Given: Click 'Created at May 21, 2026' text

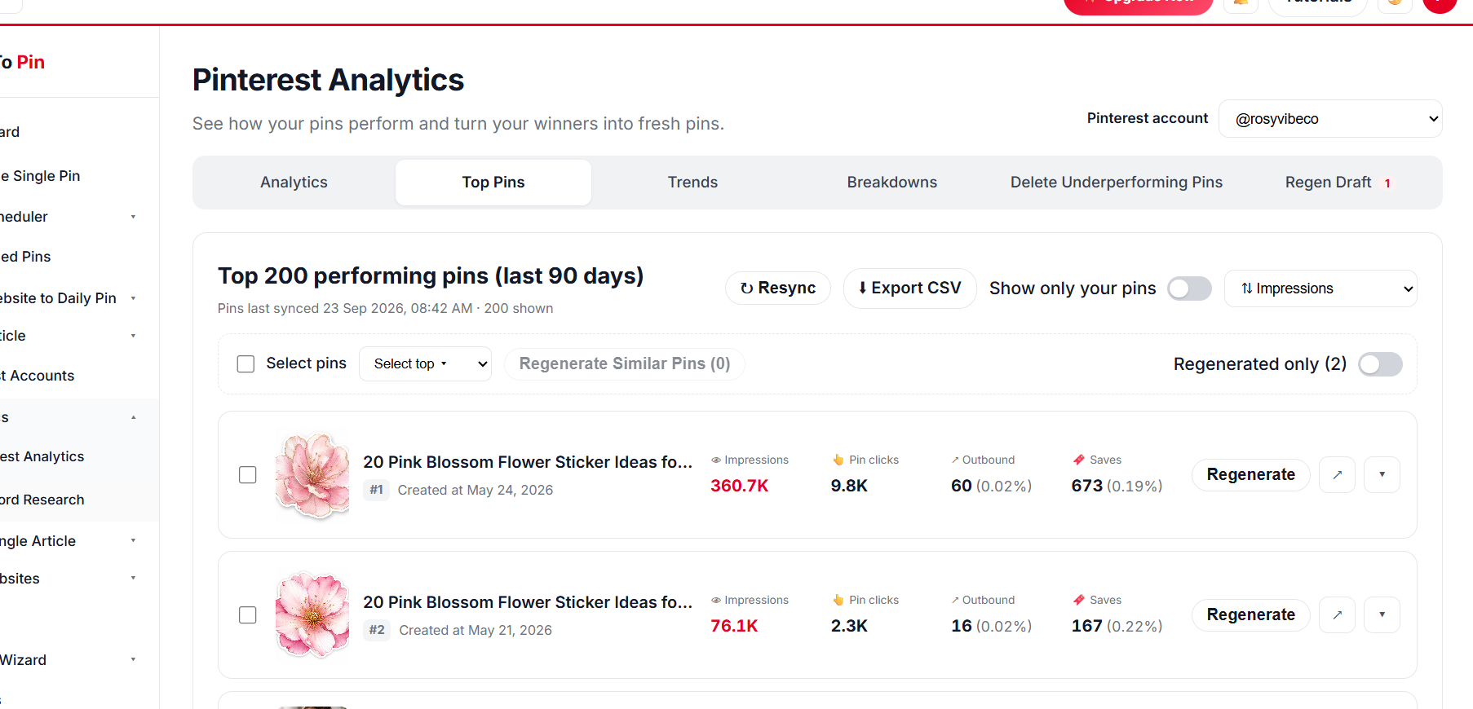Looking at the screenshot, I should 476,630.
